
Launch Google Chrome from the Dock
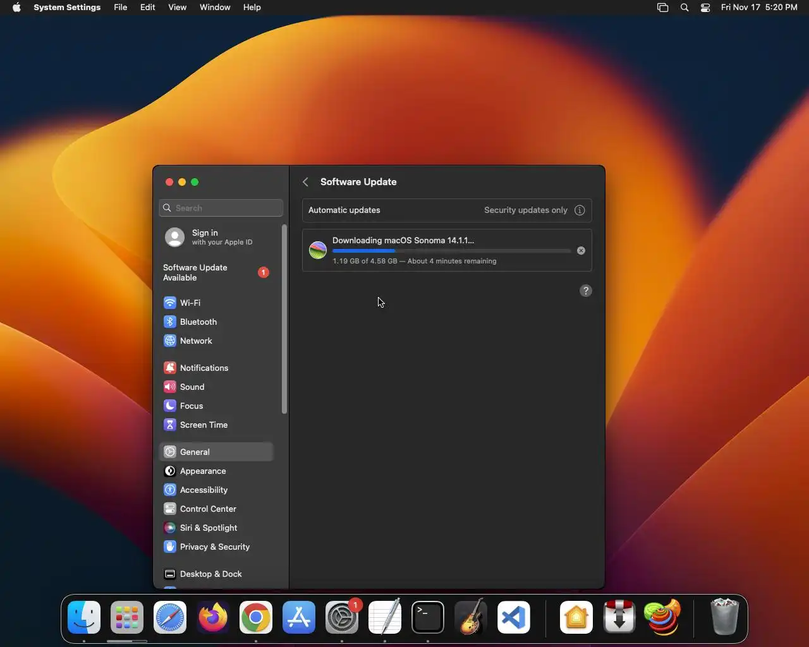tap(256, 617)
